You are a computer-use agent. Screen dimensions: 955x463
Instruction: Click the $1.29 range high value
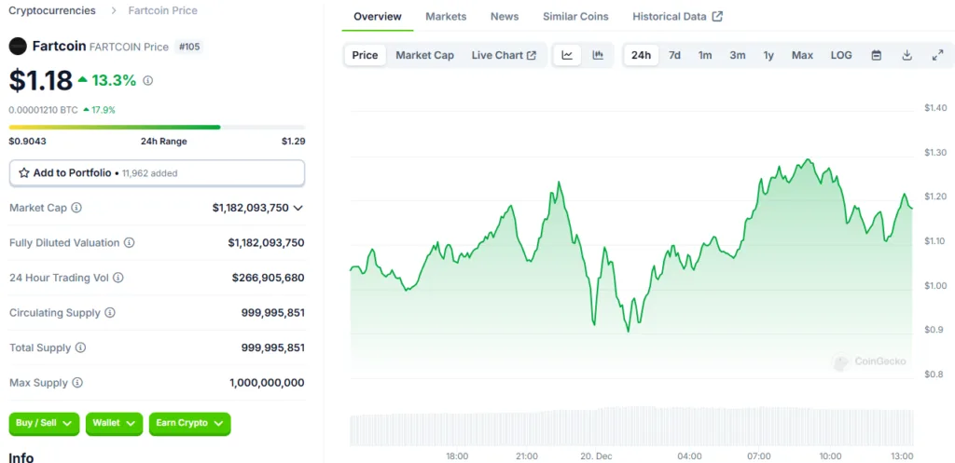tap(293, 142)
